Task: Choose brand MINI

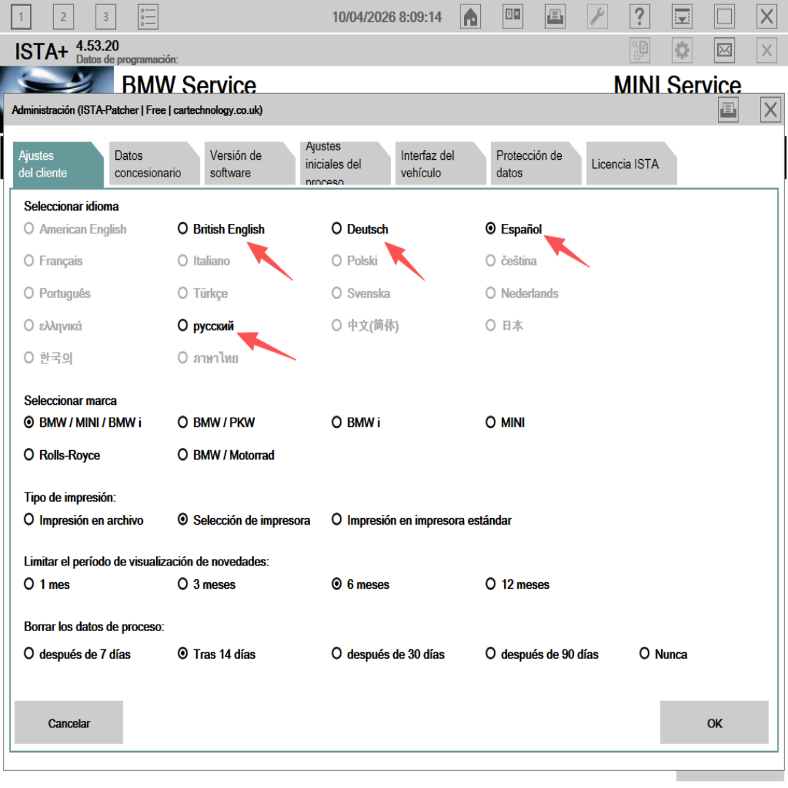Action: [505, 422]
